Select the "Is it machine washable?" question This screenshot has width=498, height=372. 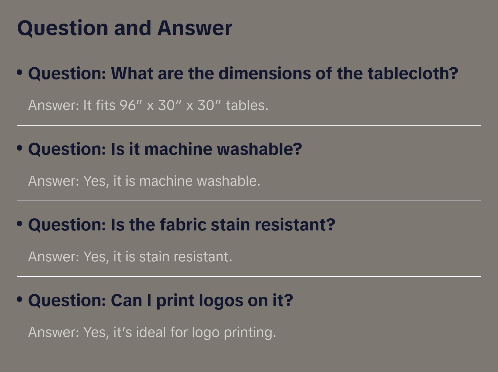(x=165, y=149)
